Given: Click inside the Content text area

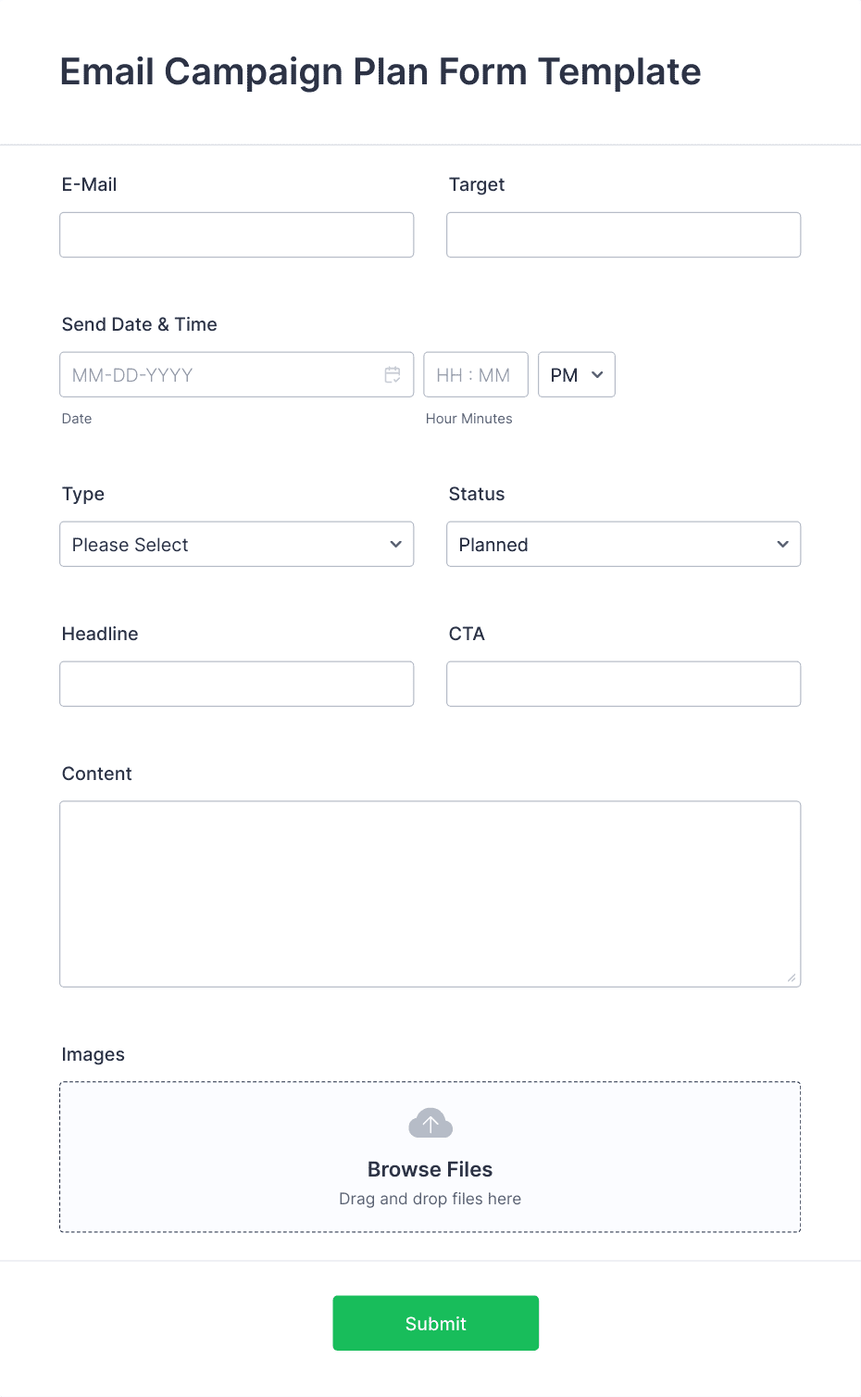Looking at the screenshot, I should pyautogui.click(x=430, y=894).
